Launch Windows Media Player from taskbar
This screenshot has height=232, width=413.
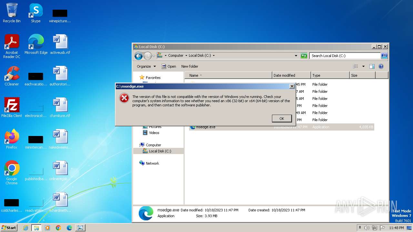[47, 228]
